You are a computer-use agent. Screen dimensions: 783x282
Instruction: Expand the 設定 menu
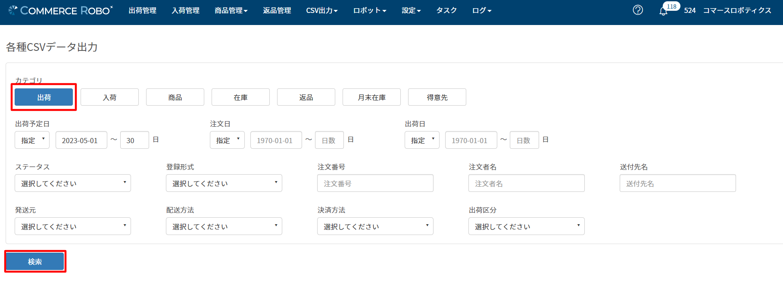(411, 10)
